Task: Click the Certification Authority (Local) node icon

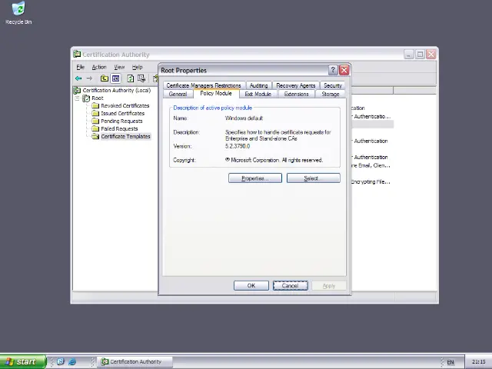Action: (x=77, y=91)
